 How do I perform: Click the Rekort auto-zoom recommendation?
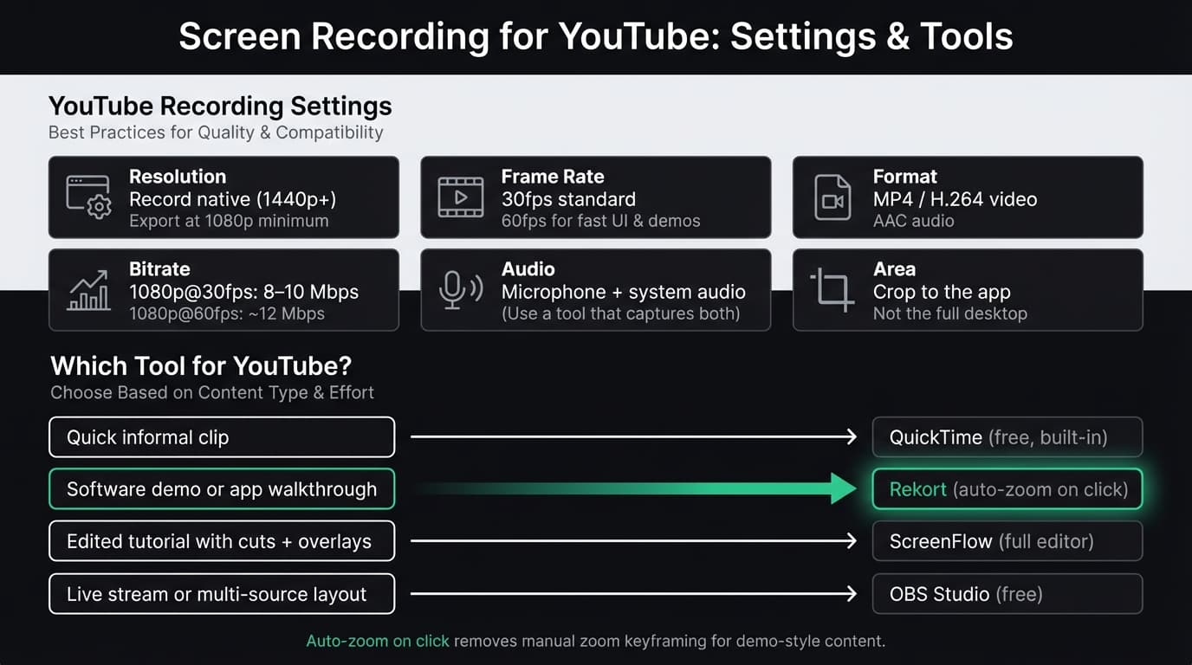1007,488
